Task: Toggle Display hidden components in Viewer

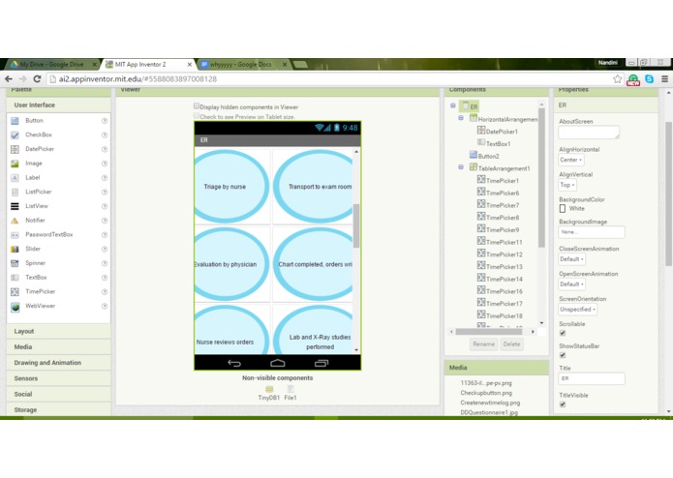Action: pos(197,105)
